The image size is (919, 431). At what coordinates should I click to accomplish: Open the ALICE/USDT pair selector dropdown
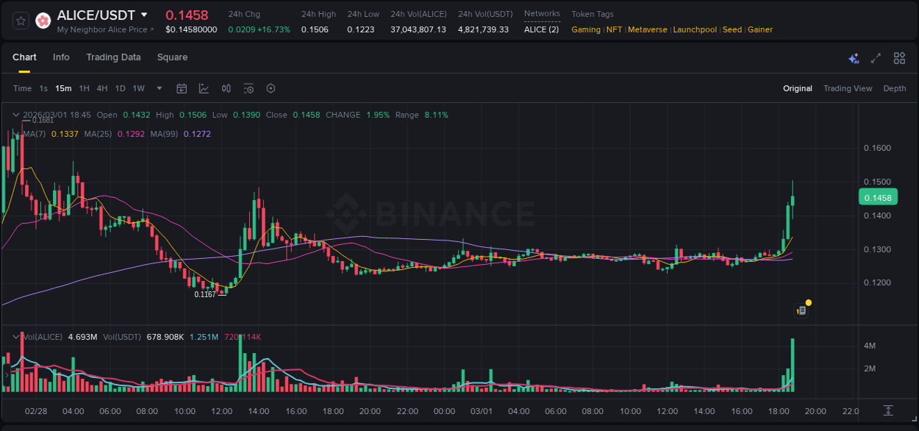point(145,14)
